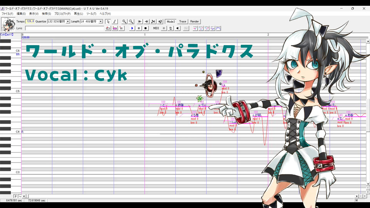Stop playback
This screenshot has height=208, width=370.
tap(146, 28)
